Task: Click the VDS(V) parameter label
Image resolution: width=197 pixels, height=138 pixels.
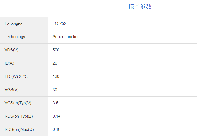Action: 12,50
